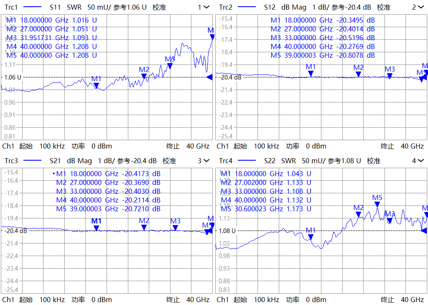Click the Trc2 blue trace line sample
The height and width of the screenshot is (305, 428).
coord(247,7)
